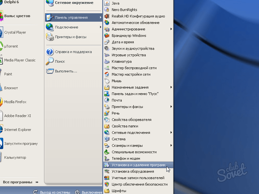Select Установка и удаление программ
This screenshot has width=259, height=194.
pos(138,165)
